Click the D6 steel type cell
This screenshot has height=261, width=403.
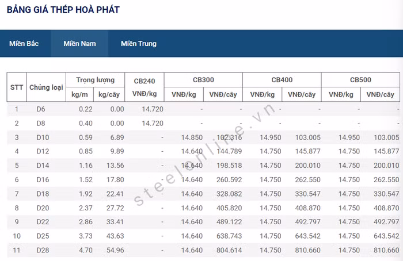pos(40,109)
